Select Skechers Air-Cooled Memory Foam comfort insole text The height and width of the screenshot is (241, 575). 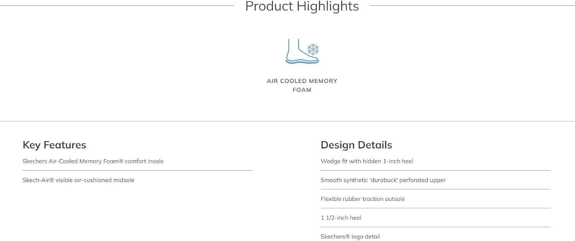pyautogui.click(x=93, y=161)
